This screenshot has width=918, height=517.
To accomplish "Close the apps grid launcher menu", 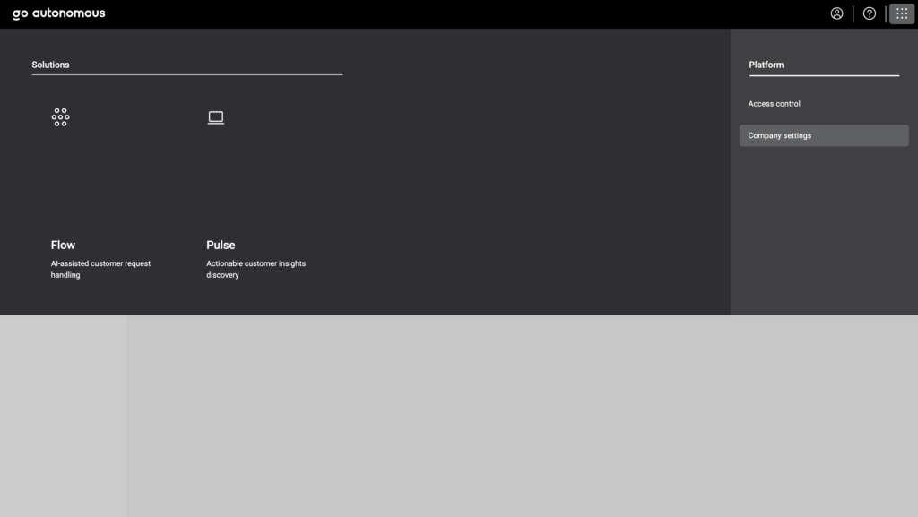I will tap(902, 13).
